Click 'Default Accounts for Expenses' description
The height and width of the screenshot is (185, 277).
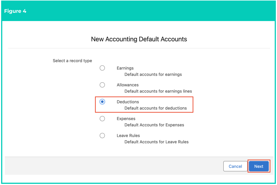tap(154, 125)
